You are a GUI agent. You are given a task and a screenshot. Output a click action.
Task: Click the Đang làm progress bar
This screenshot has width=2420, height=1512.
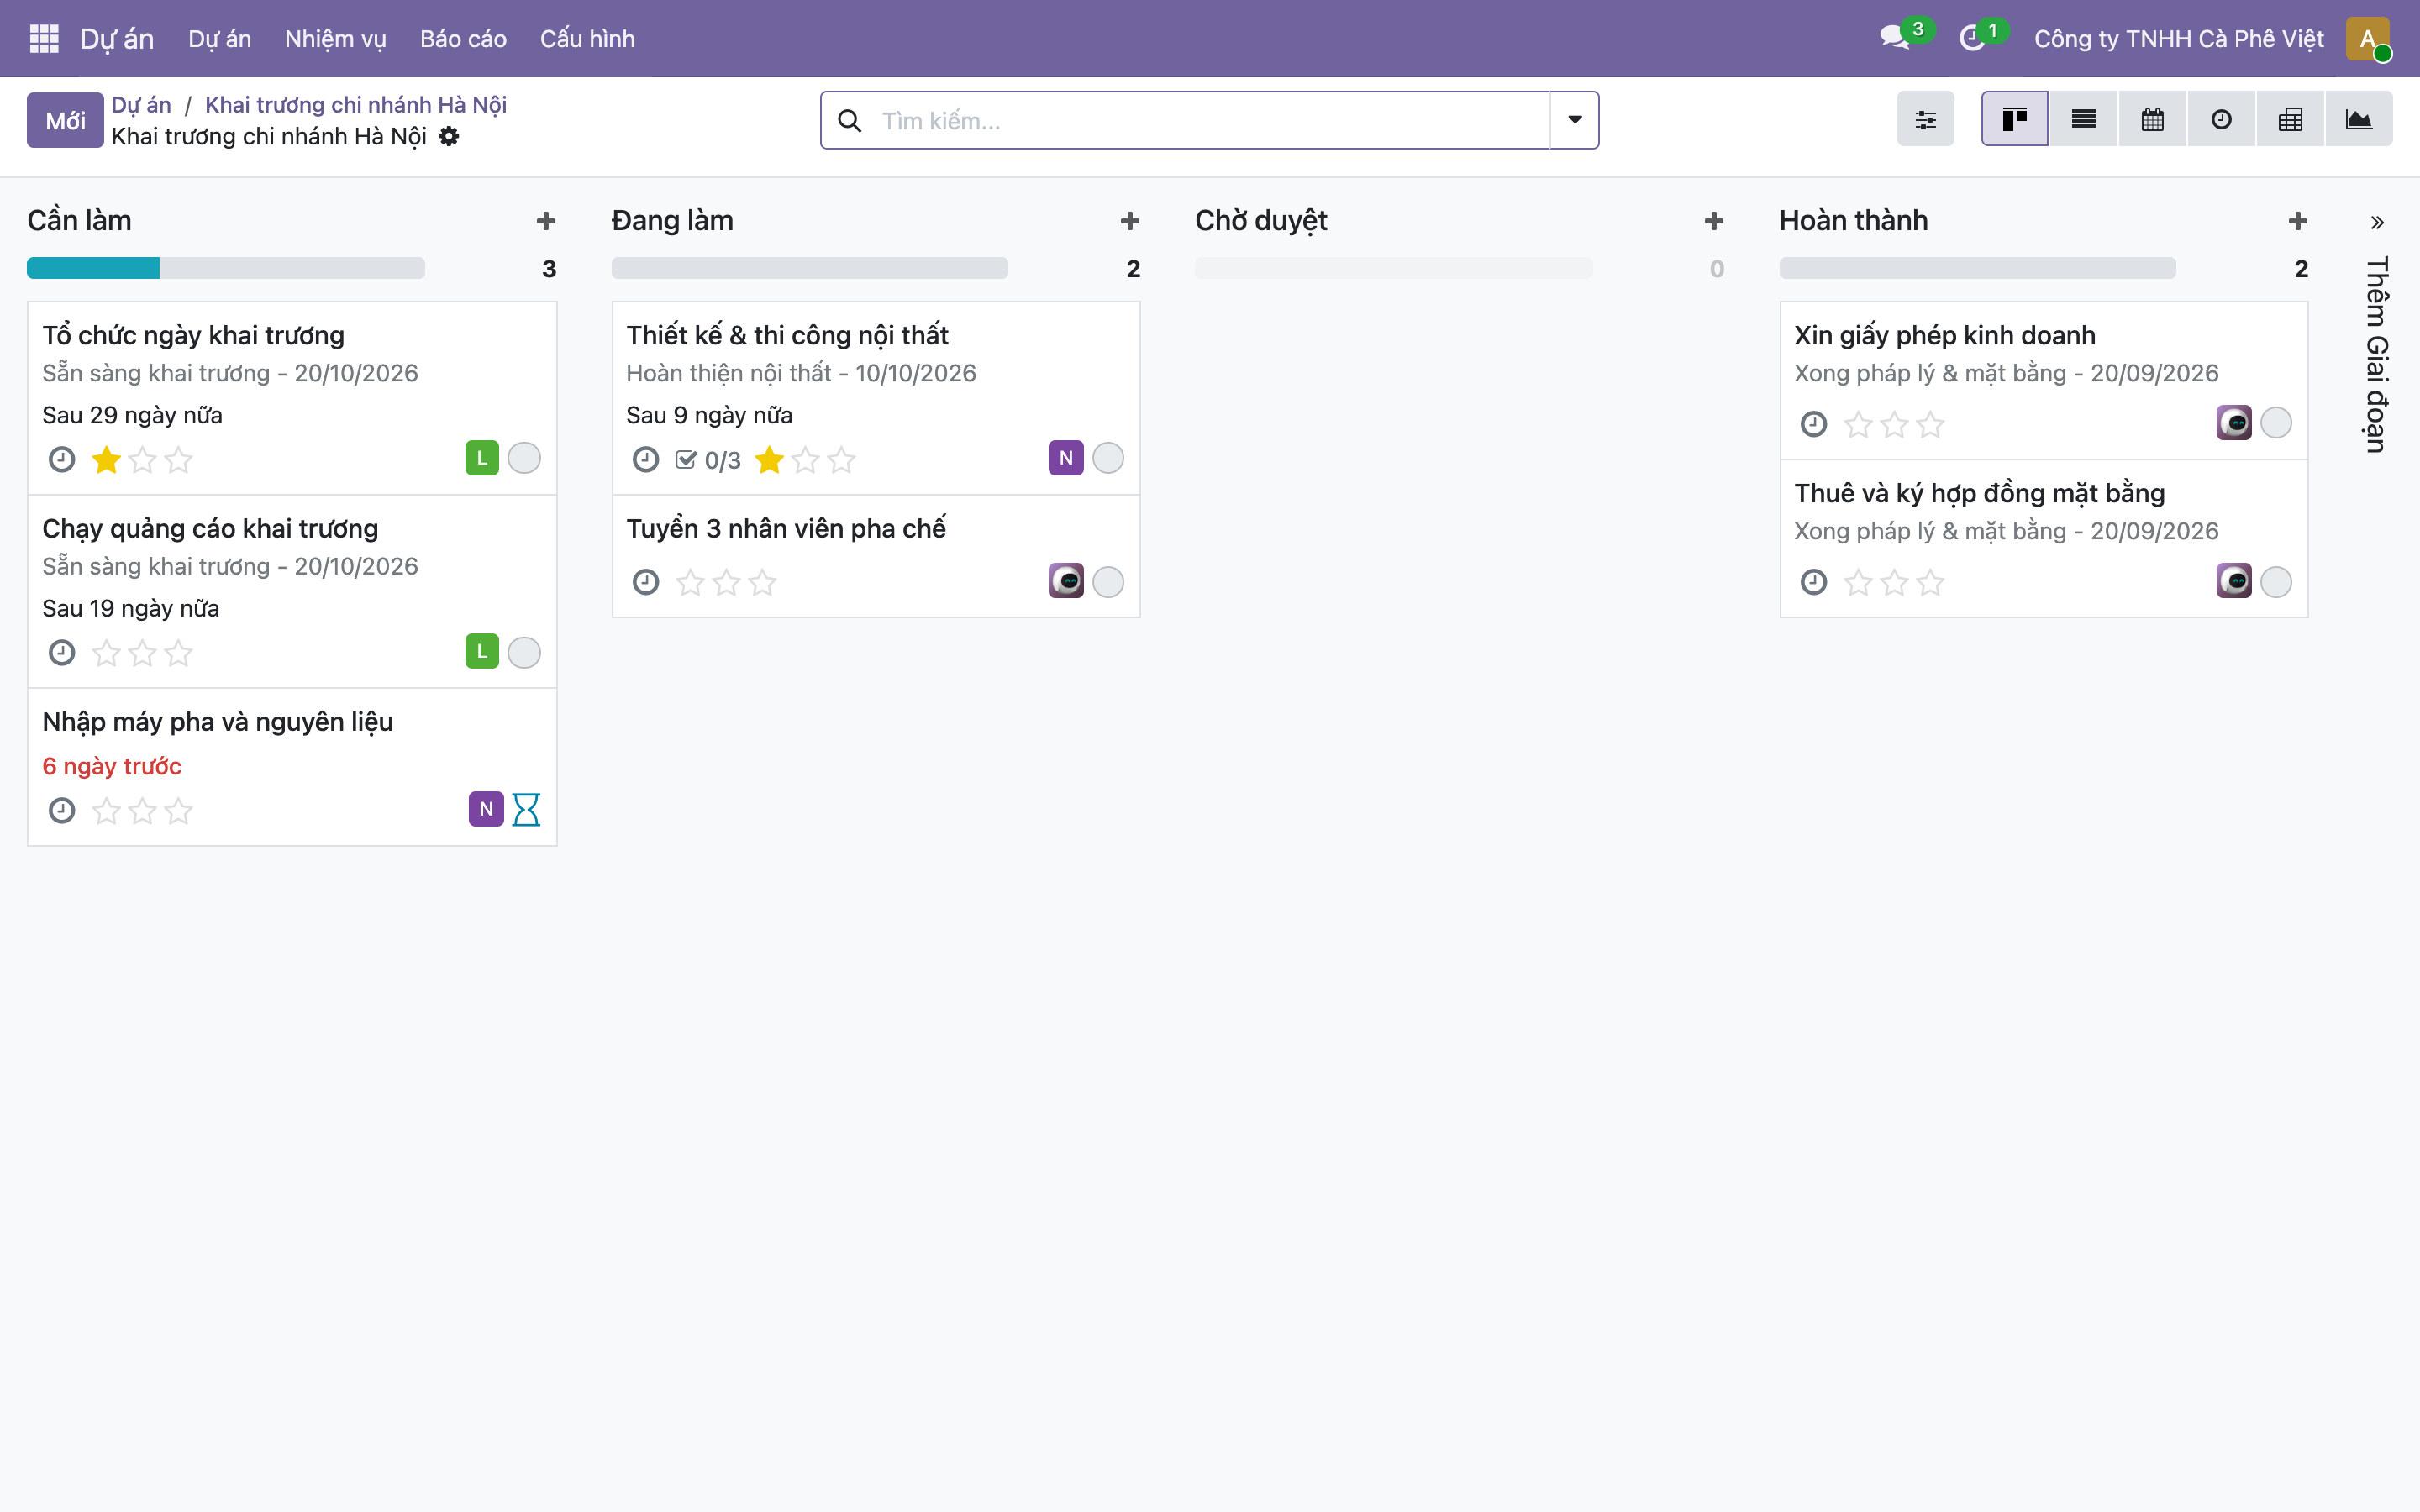809,268
